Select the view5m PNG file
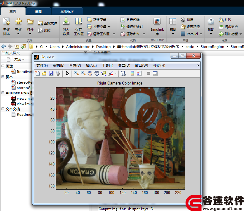244x211 pixels. click(21, 99)
